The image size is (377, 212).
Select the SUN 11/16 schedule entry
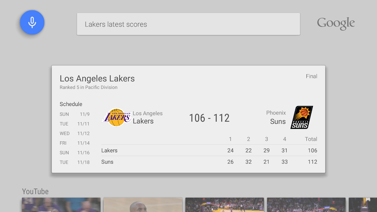pyautogui.click(x=75, y=153)
